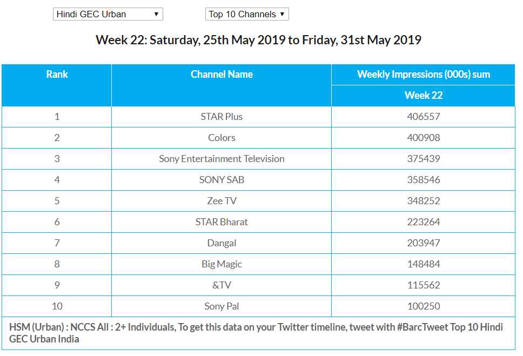Select the Sony Pal channel cell
Screen dimensions: 523x356
click(222, 306)
